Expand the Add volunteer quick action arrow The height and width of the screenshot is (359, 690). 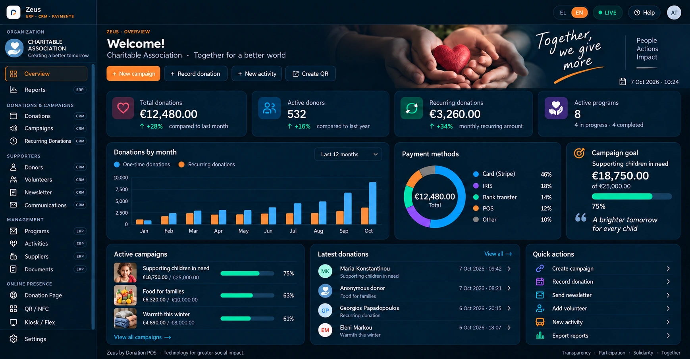tap(668, 308)
